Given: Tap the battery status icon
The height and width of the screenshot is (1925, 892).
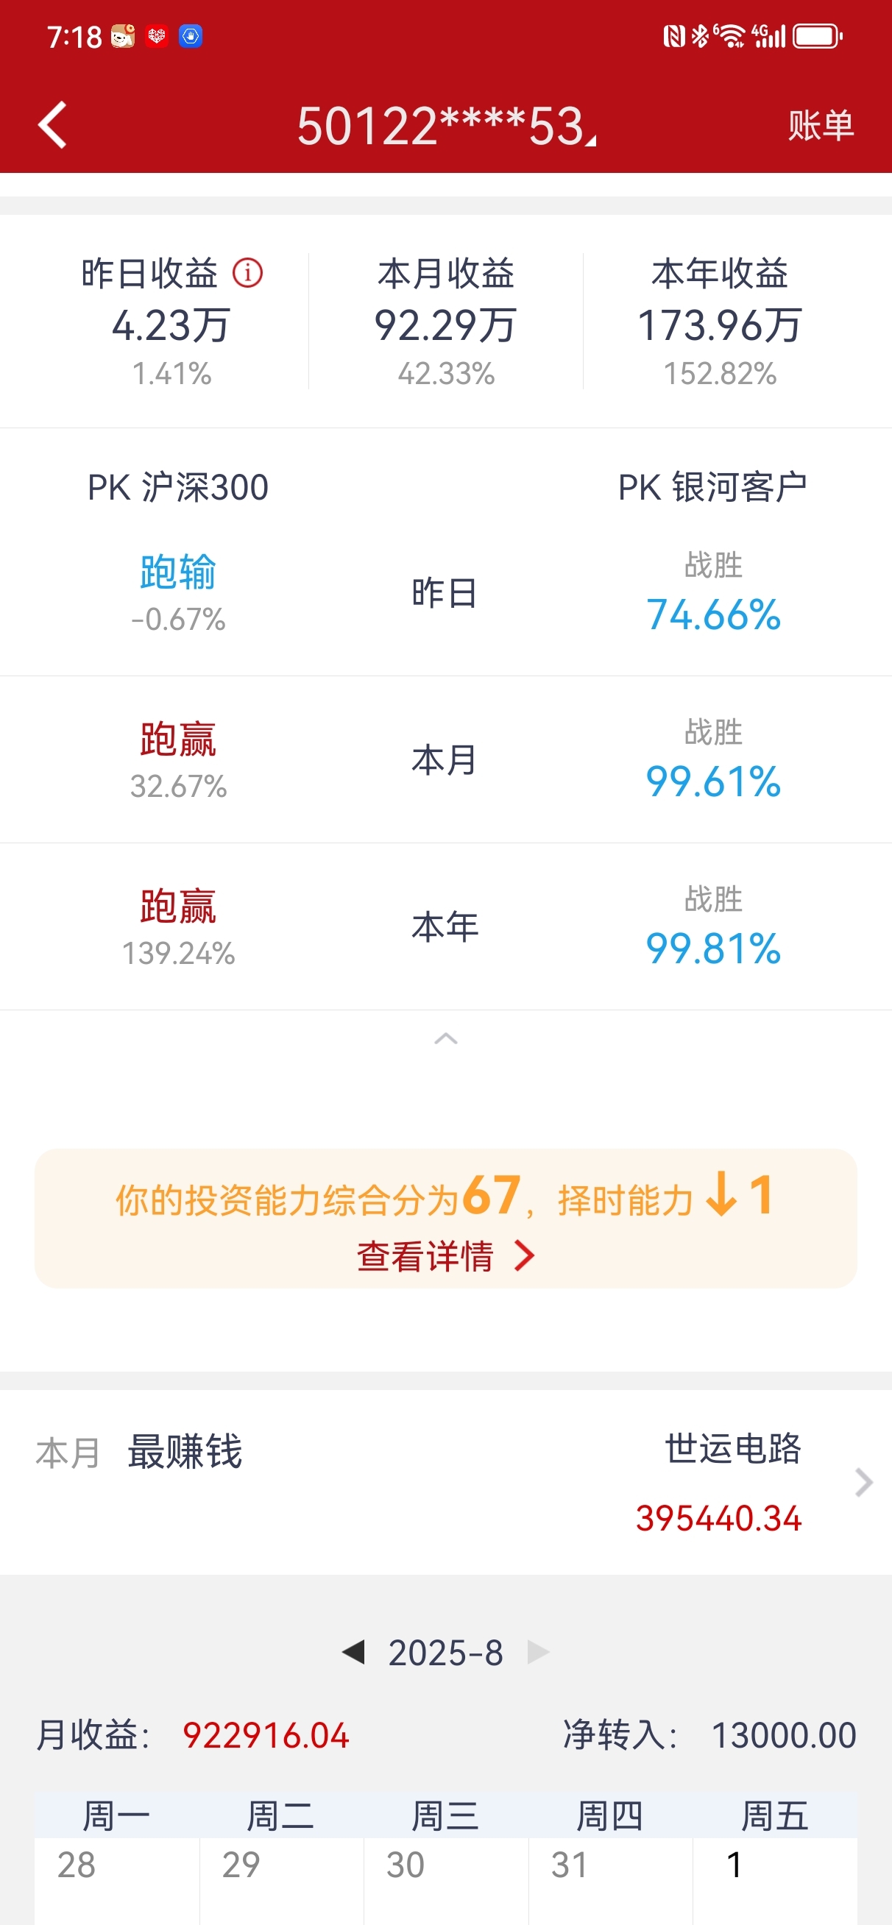Looking at the screenshot, I should tap(817, 36).
